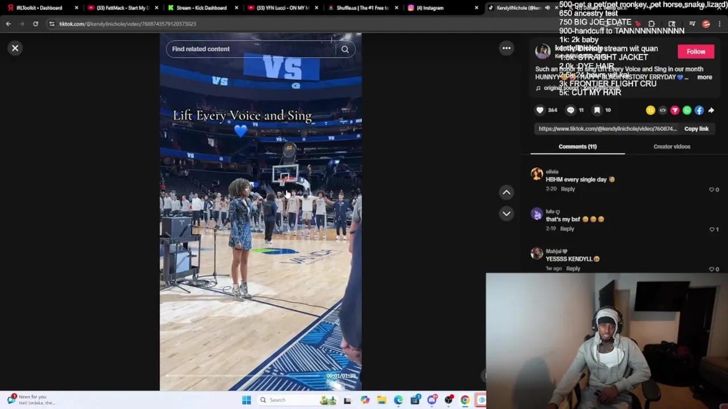
Task: Switch to the YFN Lucci YouTube tab
Action: pyautogui.click(x=283, y=8)
